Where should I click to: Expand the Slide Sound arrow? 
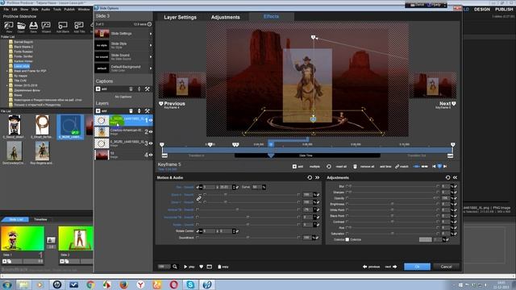151,56
